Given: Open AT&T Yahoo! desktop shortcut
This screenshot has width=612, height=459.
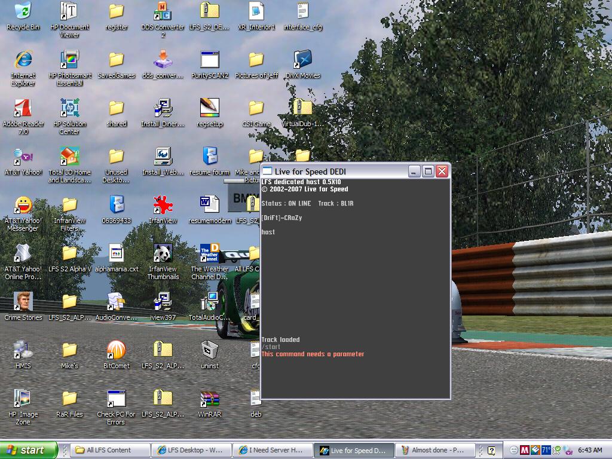Looking at the screenshot, I should 23,156.
